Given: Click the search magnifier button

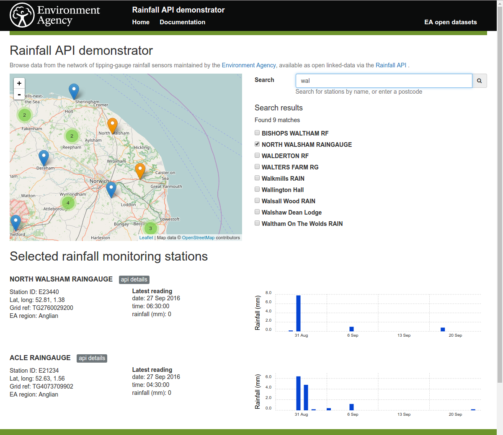Looking at the screenshot, I should [479, 80].
